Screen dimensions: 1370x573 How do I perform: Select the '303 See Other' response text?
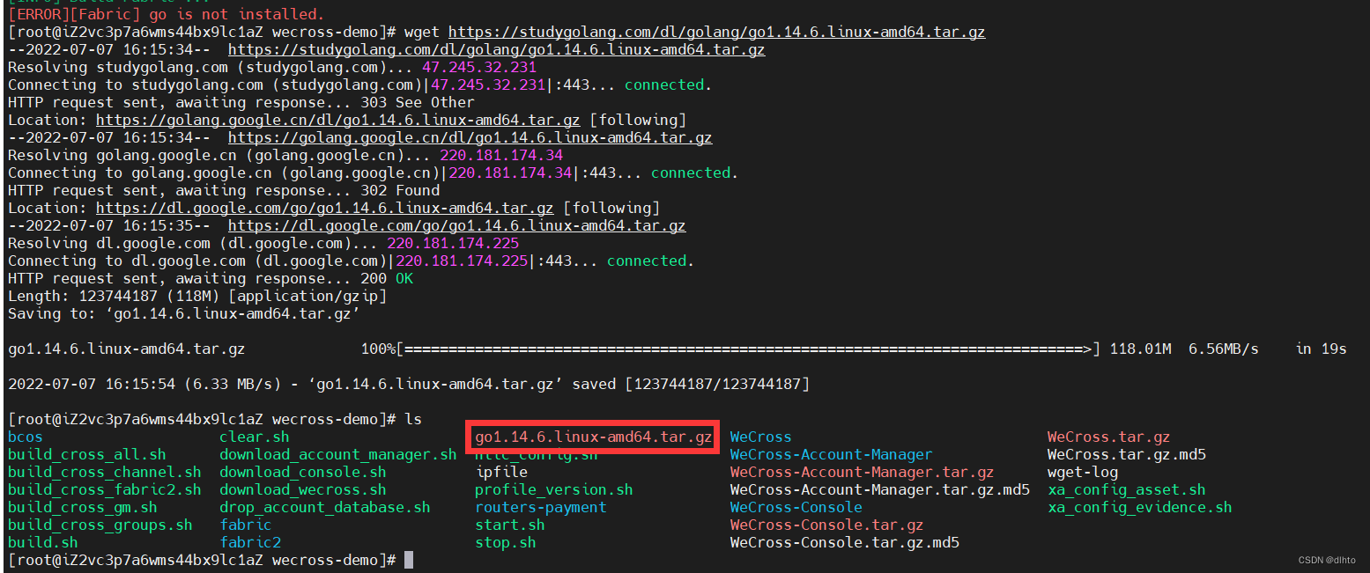pyautogui.click(x=418, y=103)
